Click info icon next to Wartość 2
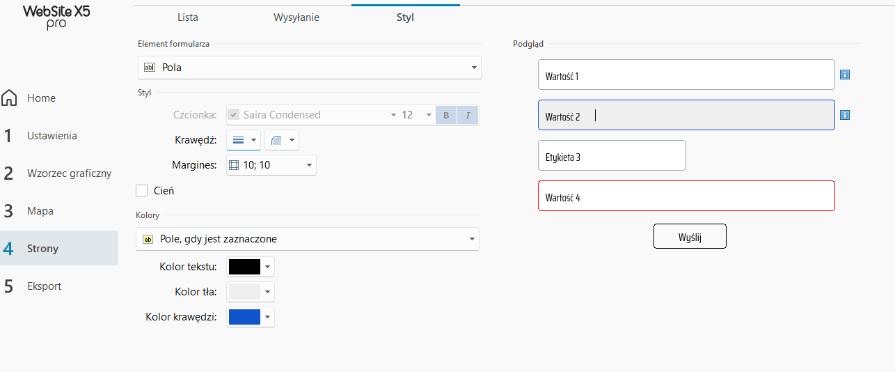This screenshot has width=895, height=372. 845,115
